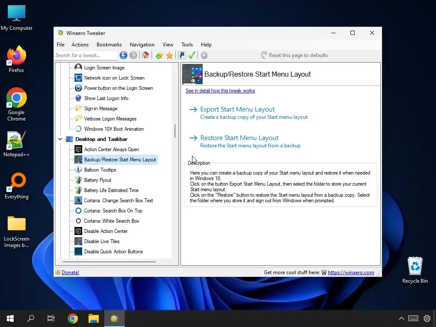
Task: Select the Recycle Bin desktop icon
Action: click(415, 266)
